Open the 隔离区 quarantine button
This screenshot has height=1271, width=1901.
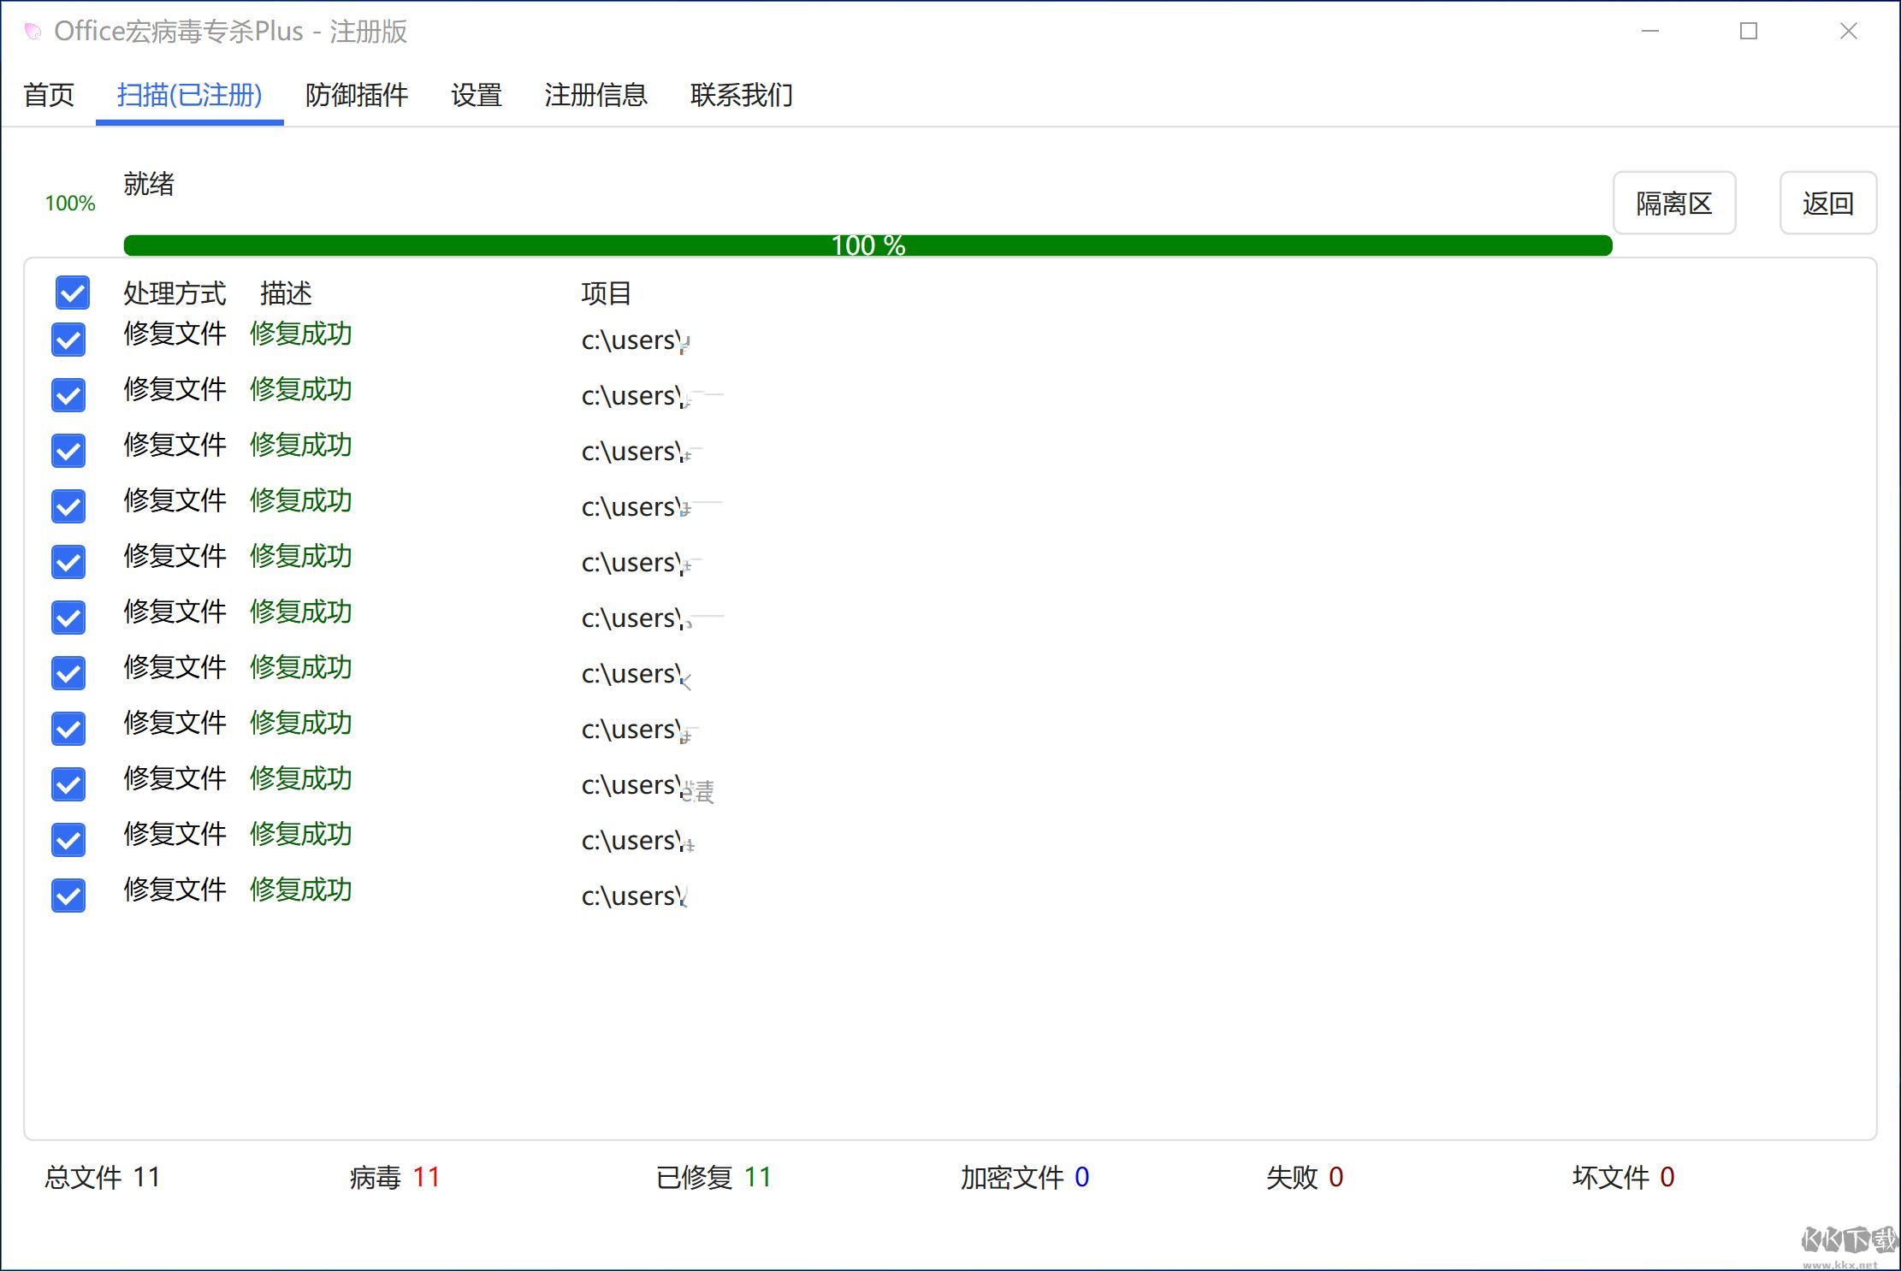[x=1674, y=203]
